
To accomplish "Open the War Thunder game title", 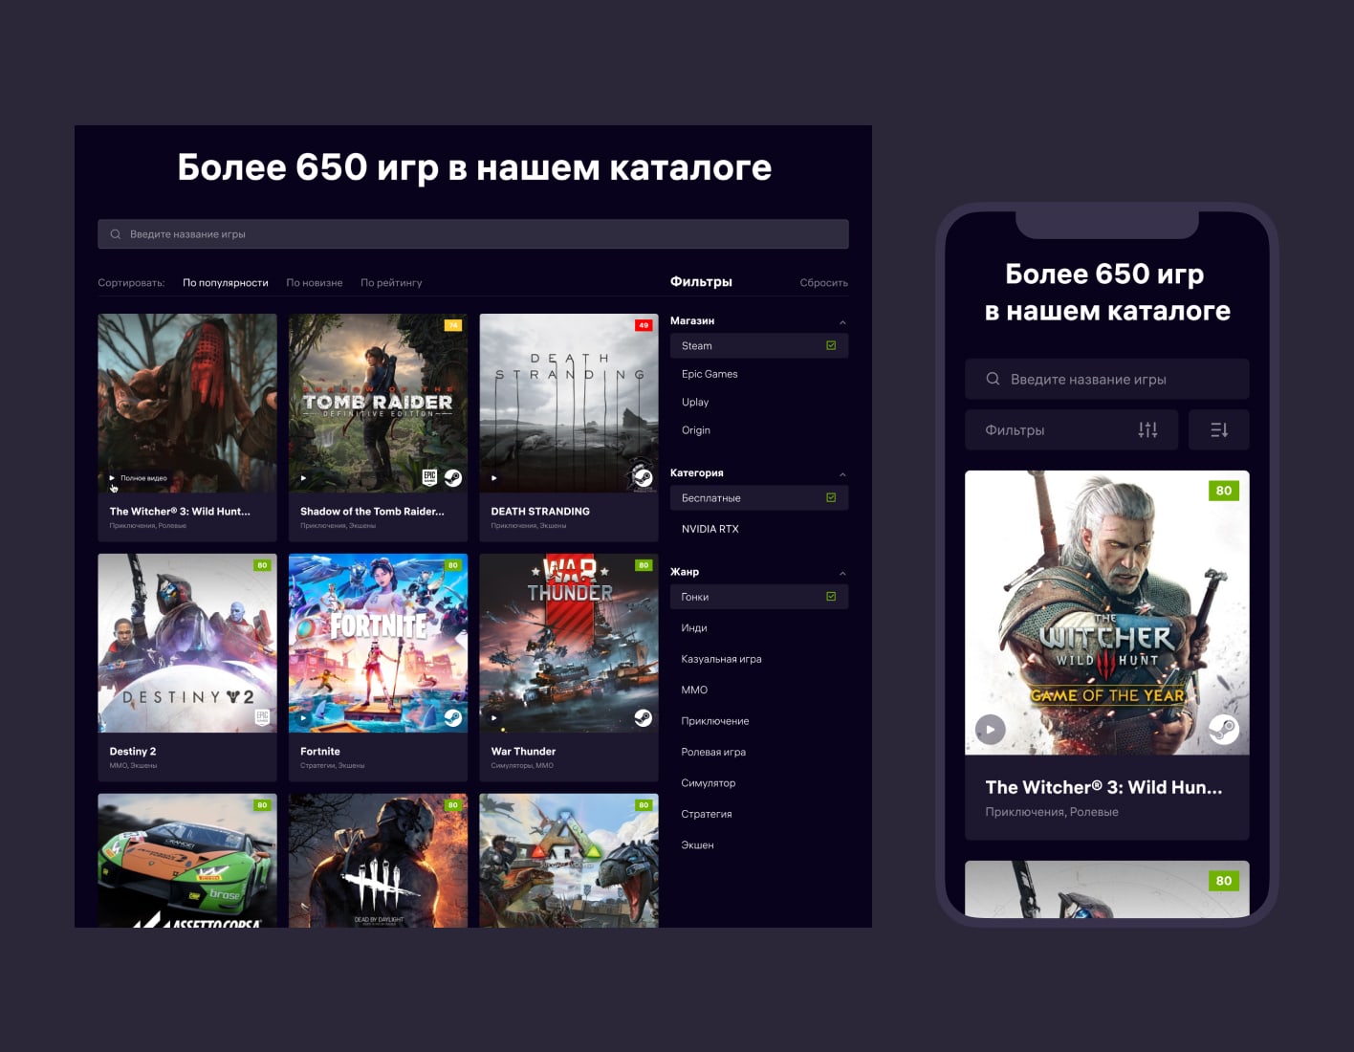I will coord(523,752).
